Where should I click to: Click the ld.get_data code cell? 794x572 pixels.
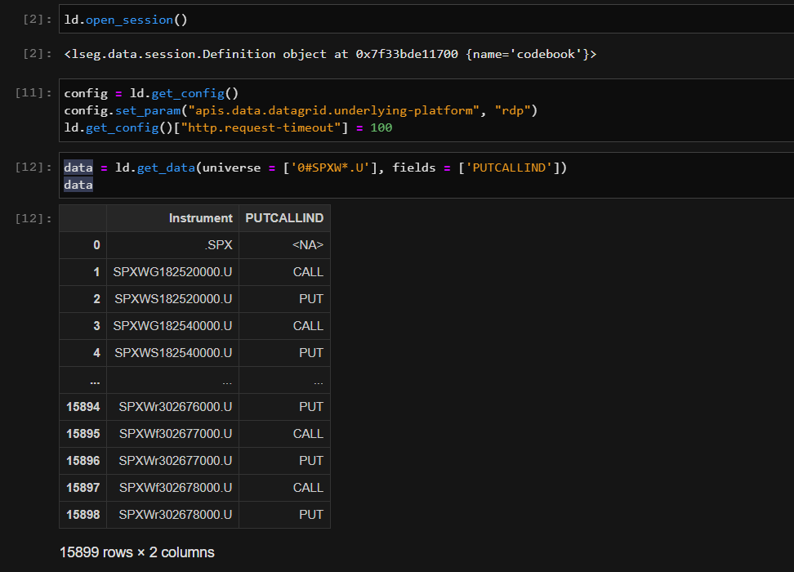(x=426, y=176)
